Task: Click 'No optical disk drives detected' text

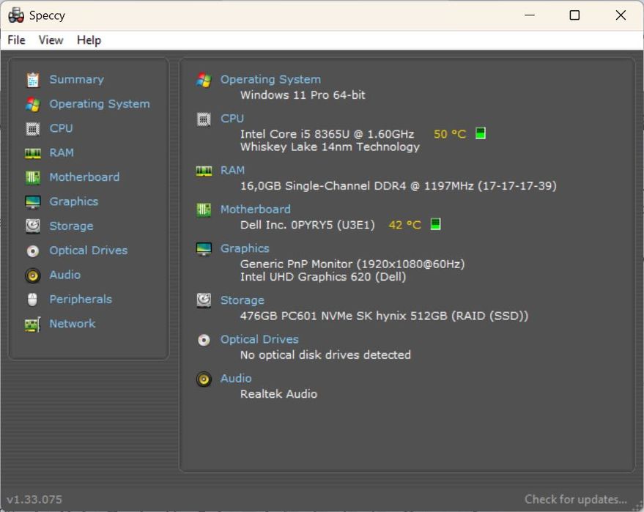Action: coord(325,355)
